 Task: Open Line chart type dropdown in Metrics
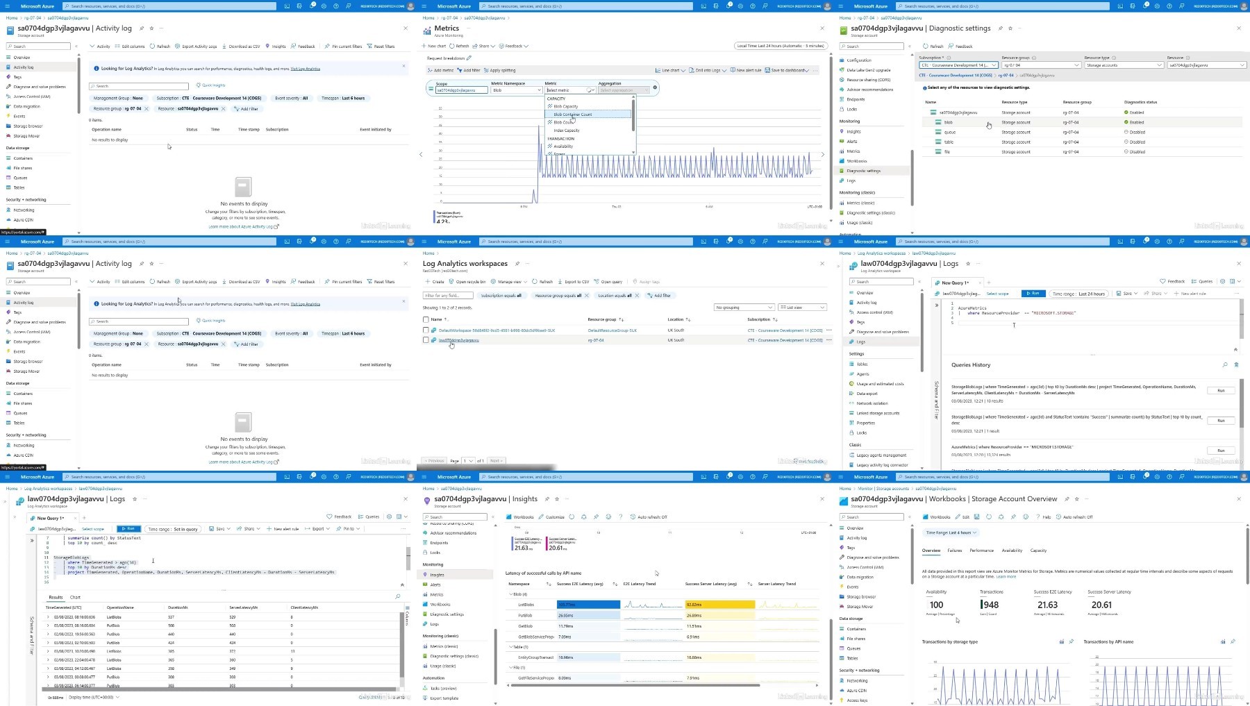tap(671, 70)
